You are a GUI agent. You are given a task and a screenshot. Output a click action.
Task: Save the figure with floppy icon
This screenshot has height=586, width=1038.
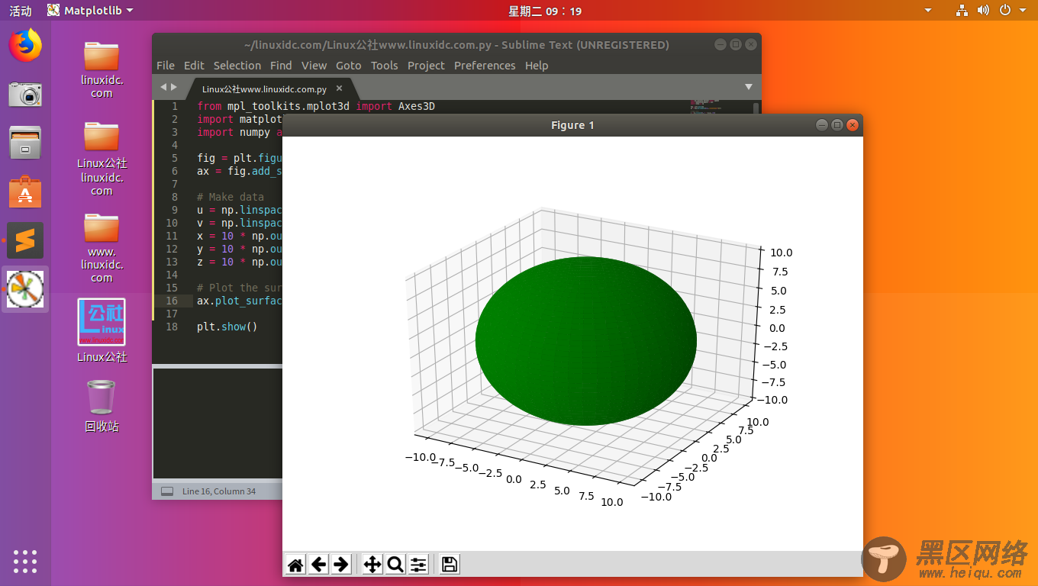coord(450,565)
